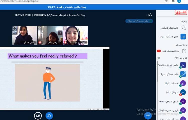
Task: Click the Alavi logo in sidebar
Action: click(181, 13)
